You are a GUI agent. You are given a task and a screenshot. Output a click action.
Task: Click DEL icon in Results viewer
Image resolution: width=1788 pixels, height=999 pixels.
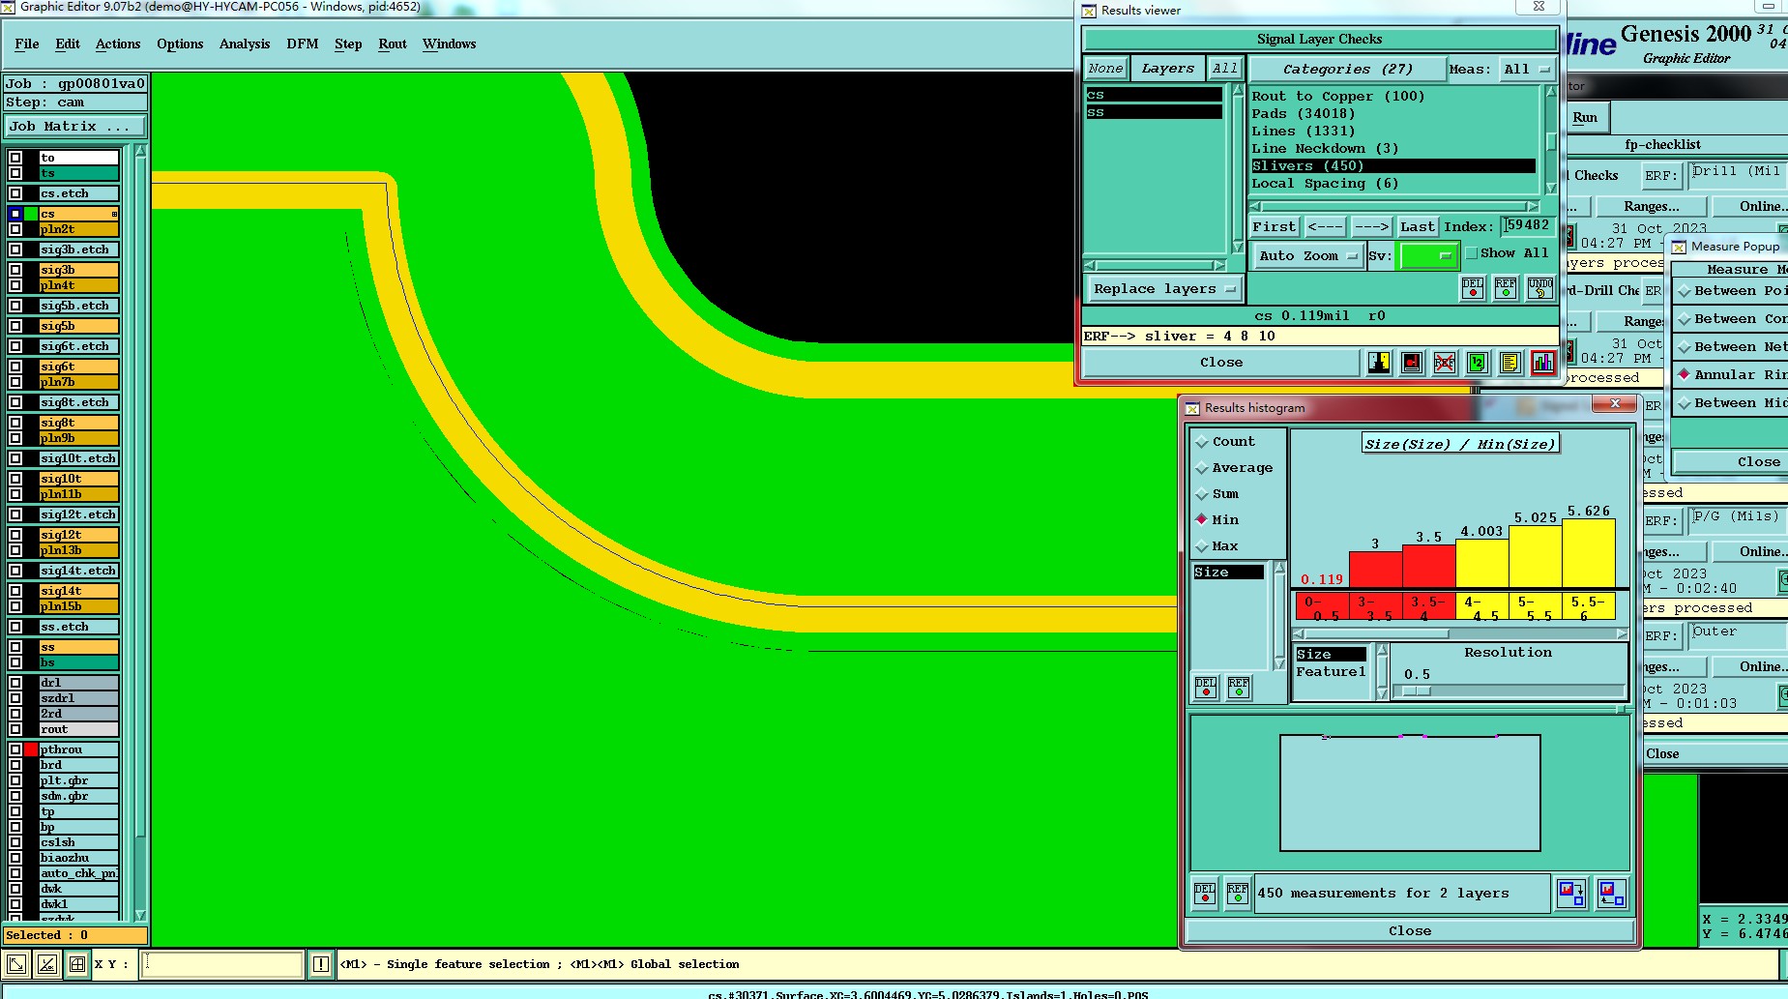1473,288
